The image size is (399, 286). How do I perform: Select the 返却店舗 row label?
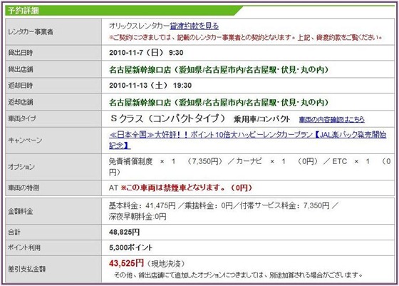point(21,102)
